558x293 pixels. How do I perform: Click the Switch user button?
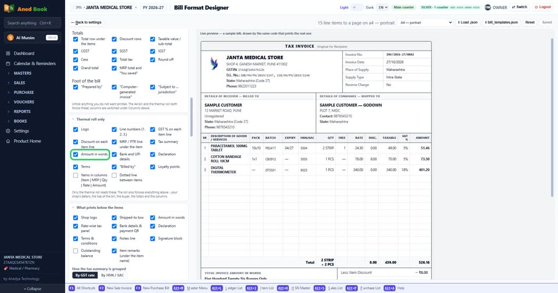coord(520,7)
